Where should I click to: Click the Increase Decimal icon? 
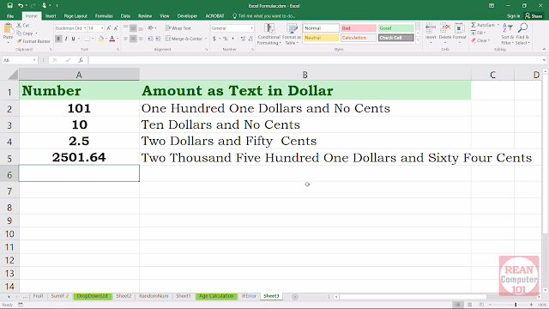pos(243,39)
